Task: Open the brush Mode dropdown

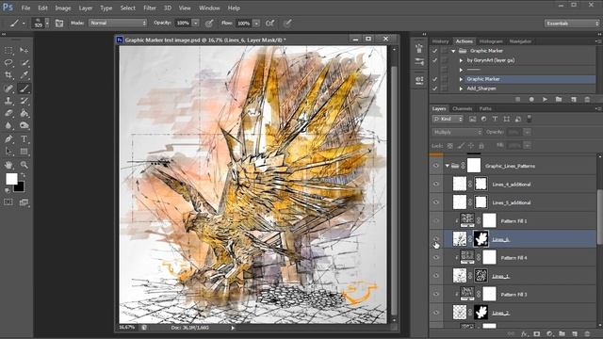Action: tap(118, 23)
